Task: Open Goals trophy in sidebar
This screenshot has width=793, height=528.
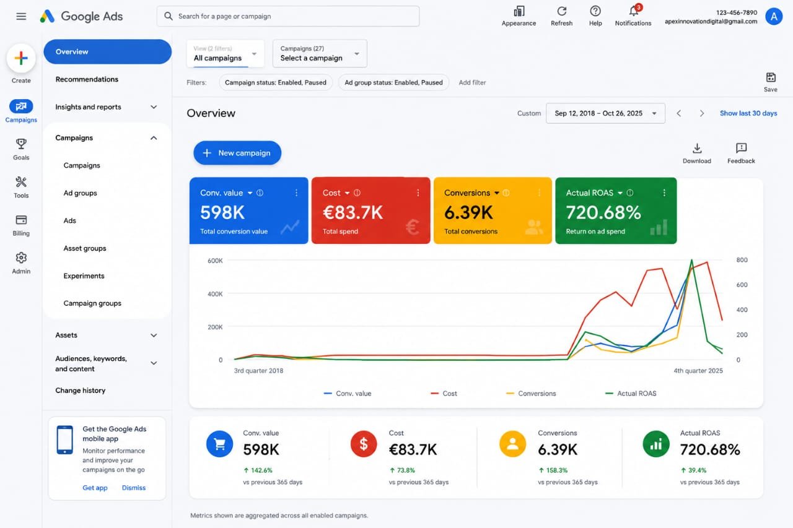Action: tap(21, 144)
